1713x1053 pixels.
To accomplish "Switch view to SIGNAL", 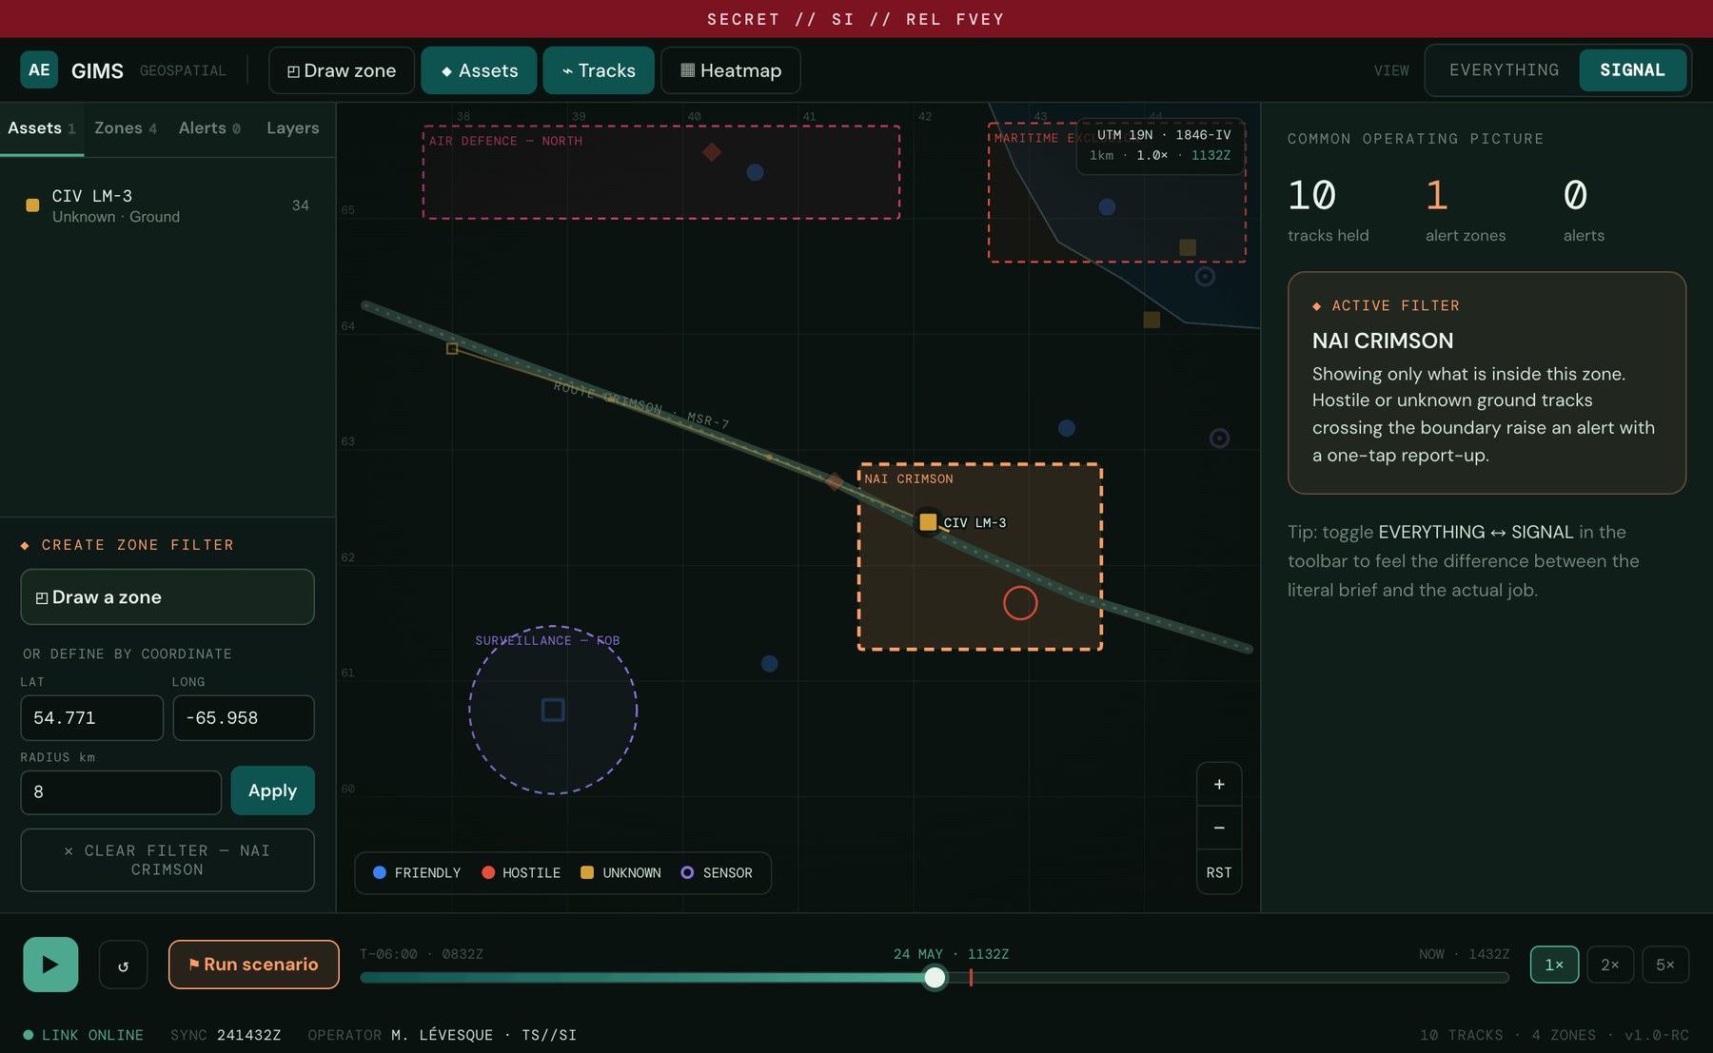I will (1632, 70).
